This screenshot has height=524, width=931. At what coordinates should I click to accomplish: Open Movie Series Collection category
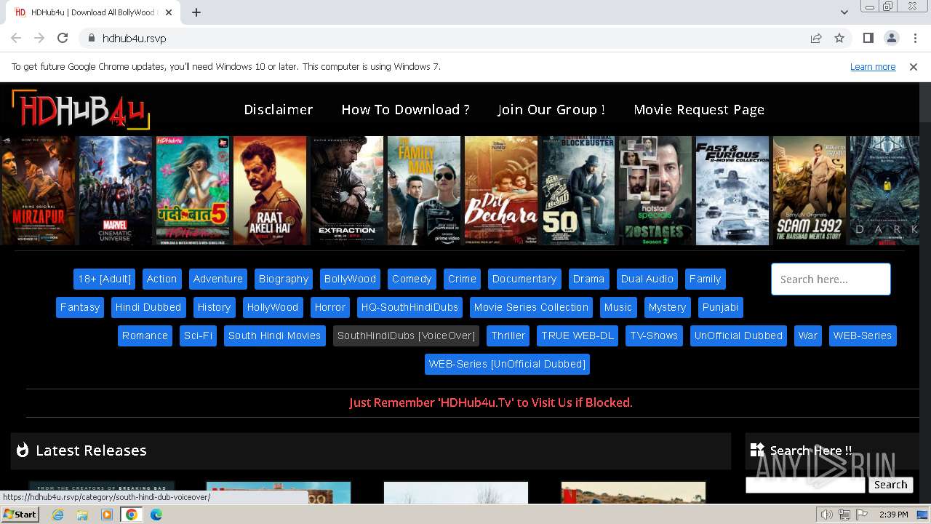click(531, 307)
